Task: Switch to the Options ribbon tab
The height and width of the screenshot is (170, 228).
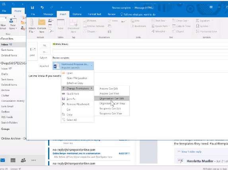Action: coord(77,14)
